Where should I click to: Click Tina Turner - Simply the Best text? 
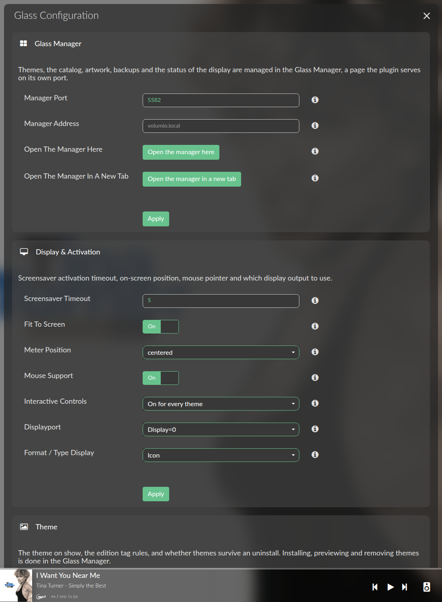pos(71,586)
